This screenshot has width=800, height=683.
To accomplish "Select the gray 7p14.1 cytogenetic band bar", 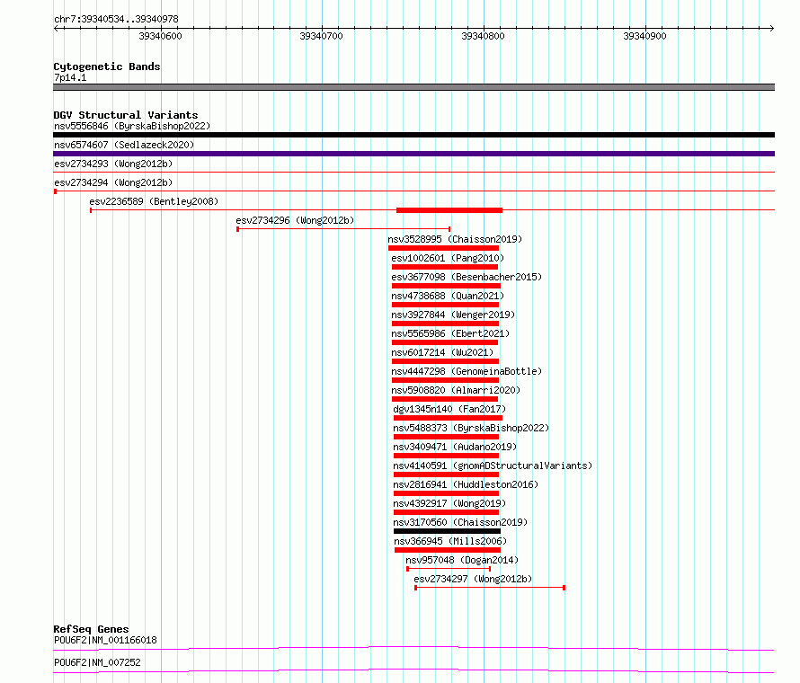I will (413, 87).
